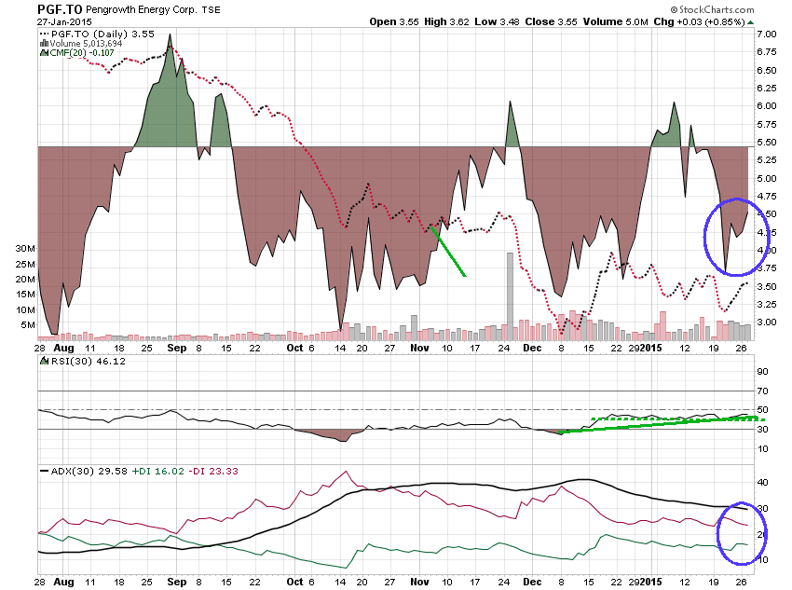This screenshot has width=792, height=590.
Task: Click the 7.00 price axis label
Action: pyautogui.click(x=766, y=34)
